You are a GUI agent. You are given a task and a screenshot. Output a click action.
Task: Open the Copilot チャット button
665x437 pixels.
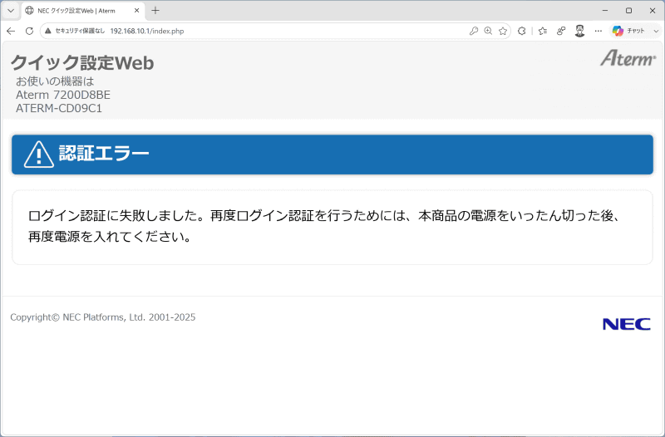[x=628, y=31]
